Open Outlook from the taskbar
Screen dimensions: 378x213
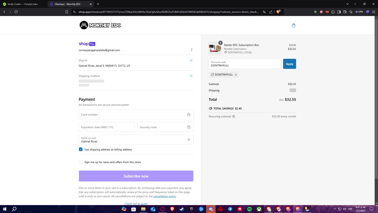(x=153, y=209)
